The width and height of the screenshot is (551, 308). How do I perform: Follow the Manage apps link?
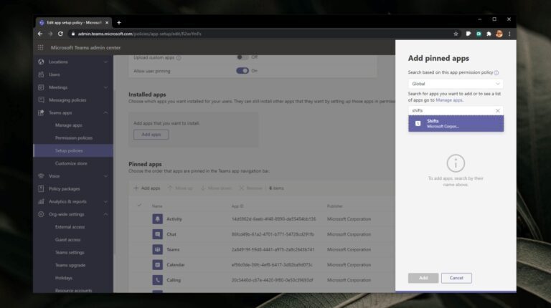(449, 100)
